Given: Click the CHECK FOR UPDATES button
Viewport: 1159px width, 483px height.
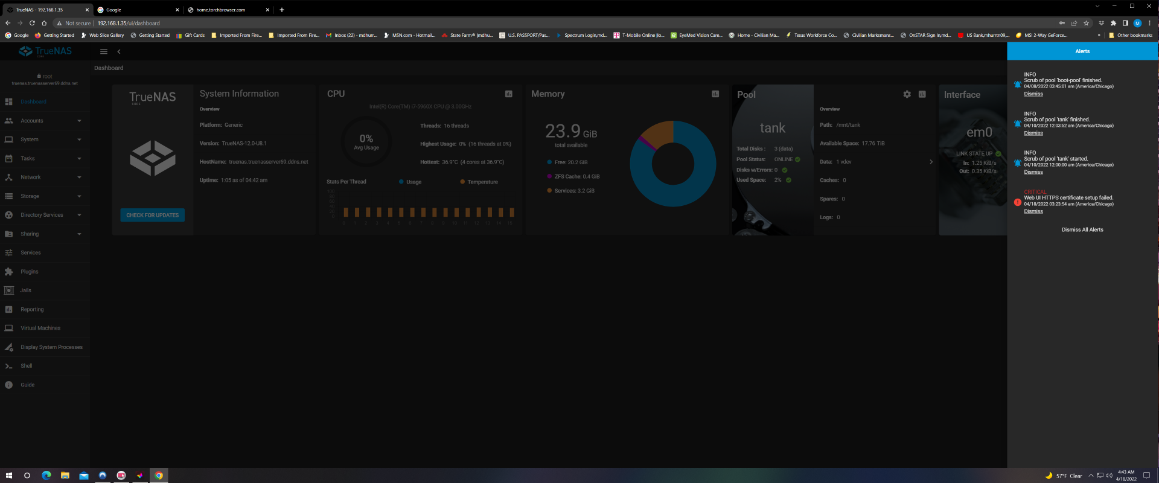Looking at the screenshot, I should pos(153,215).
